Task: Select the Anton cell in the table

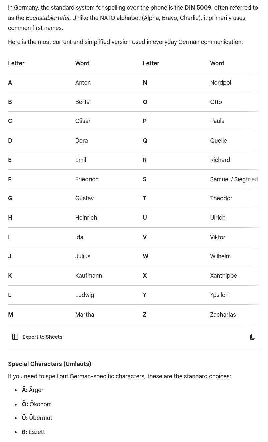Action: [83, 83]
